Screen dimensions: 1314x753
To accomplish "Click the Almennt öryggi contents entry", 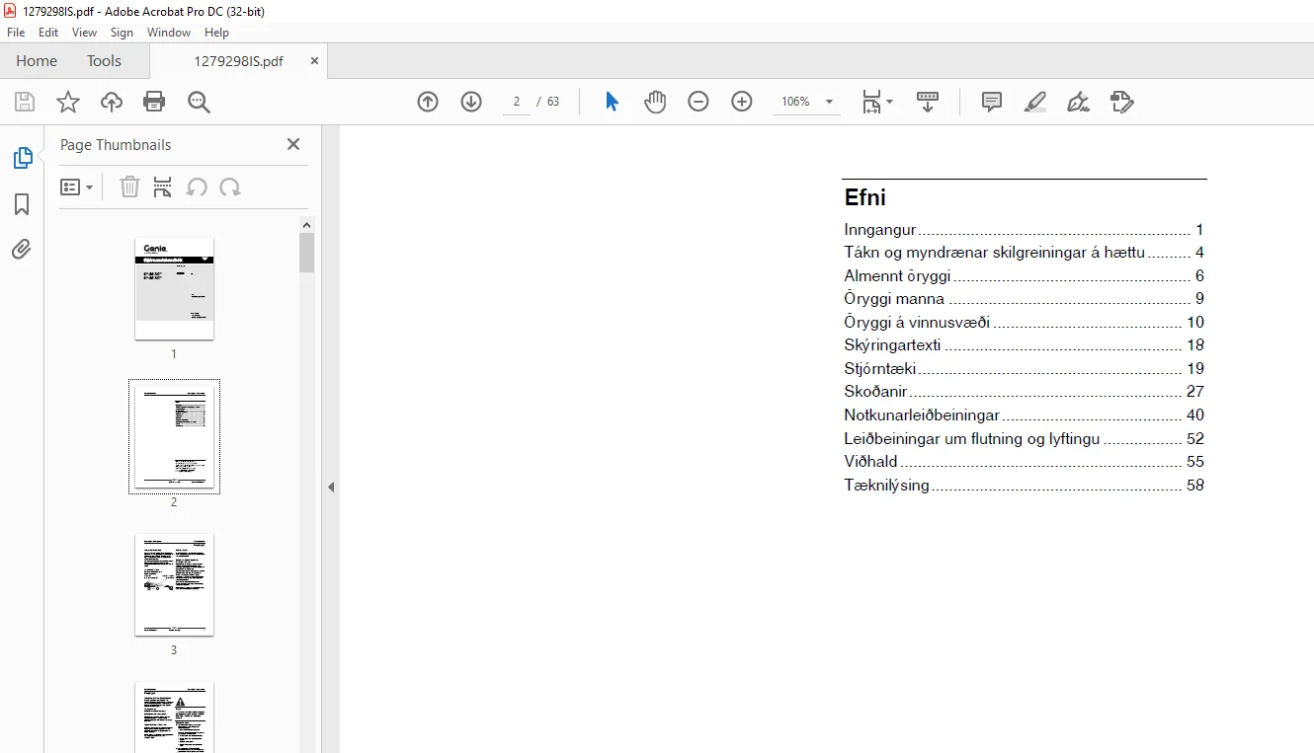I will [x=1024, y=276].
